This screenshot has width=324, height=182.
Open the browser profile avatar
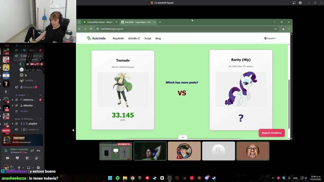click(283, 29)
